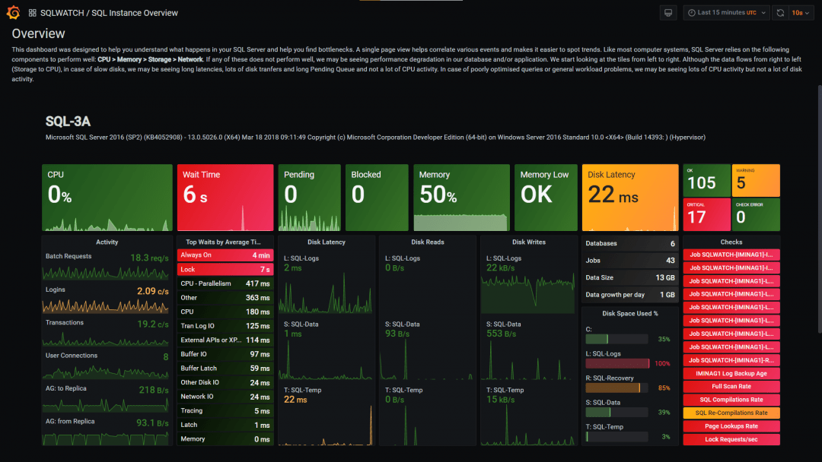Refresh the dashboard with the refresh icon
The width and height of the screenshot is (822, 462).
[780, 12]
